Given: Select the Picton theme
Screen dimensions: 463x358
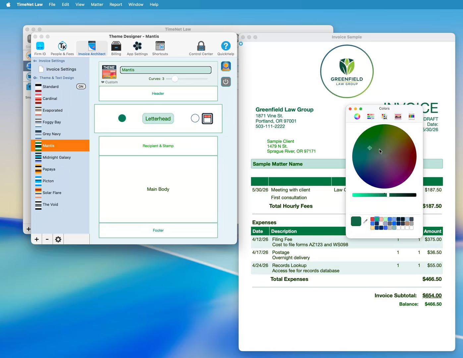Looking at the screenshot, I should click(x=60, y=181).
